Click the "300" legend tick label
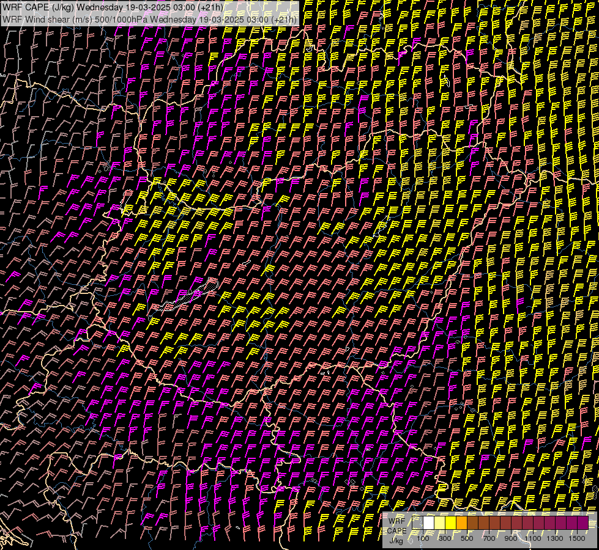Viewport: 599px width, 550px height. coord(445,538)
